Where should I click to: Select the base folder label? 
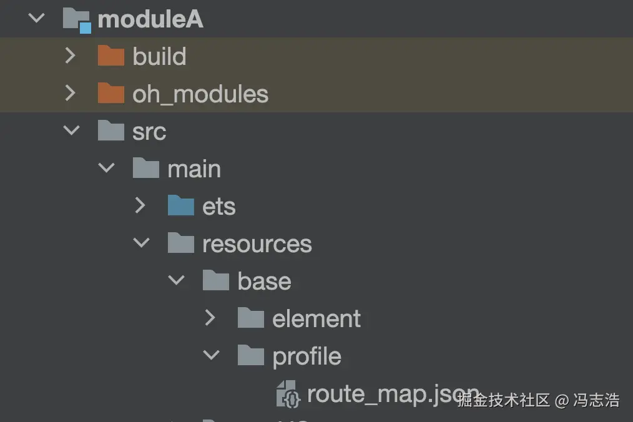pos(264,281)
